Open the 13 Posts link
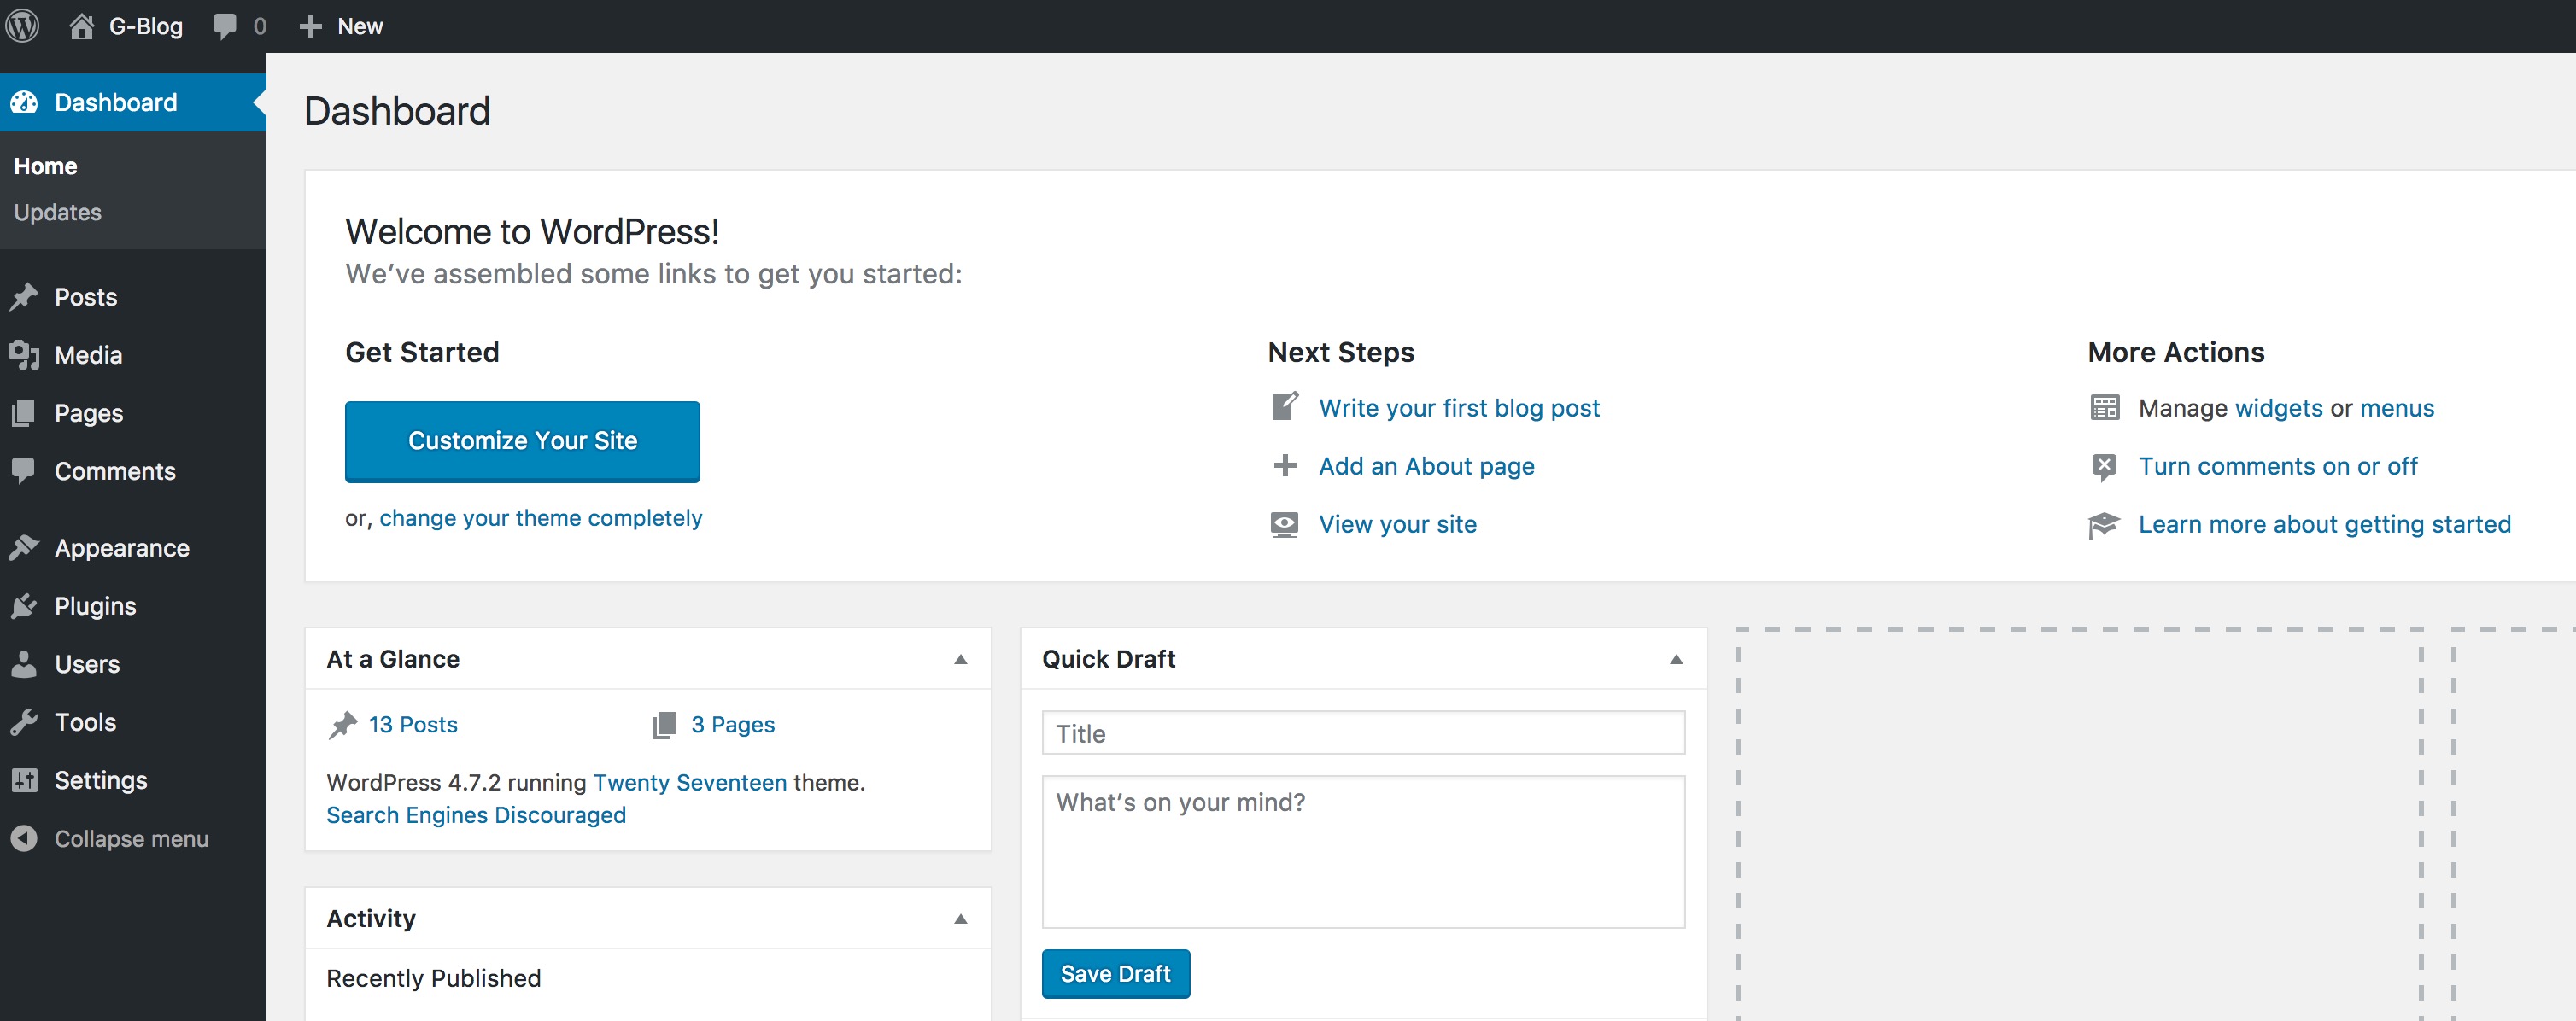 pyautogui.click(x=412, y=724)
